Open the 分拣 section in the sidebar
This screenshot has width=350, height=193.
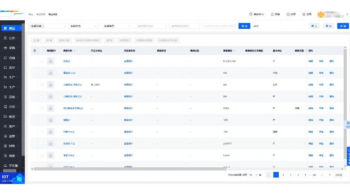click(x=11, y=107)
